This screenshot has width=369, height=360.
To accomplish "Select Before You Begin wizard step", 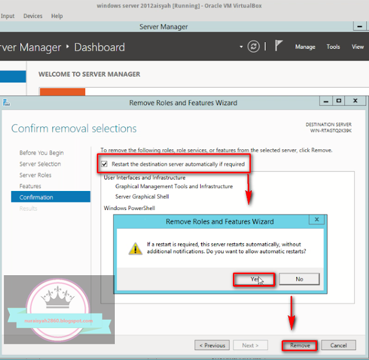I will 42,153.
